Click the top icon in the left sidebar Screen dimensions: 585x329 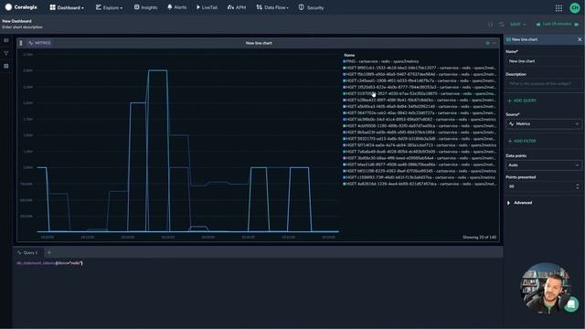pyautogui.click(x=6, y=40)
